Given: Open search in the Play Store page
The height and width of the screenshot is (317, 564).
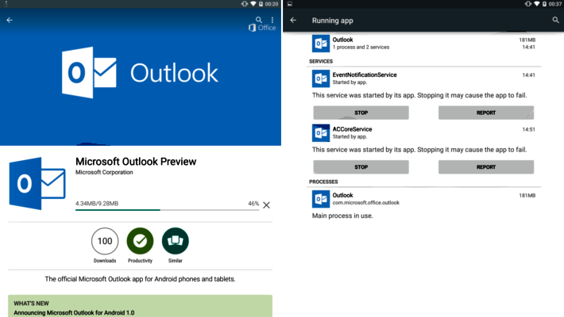Looking at the screenshot, I should [x=259, y=19].
